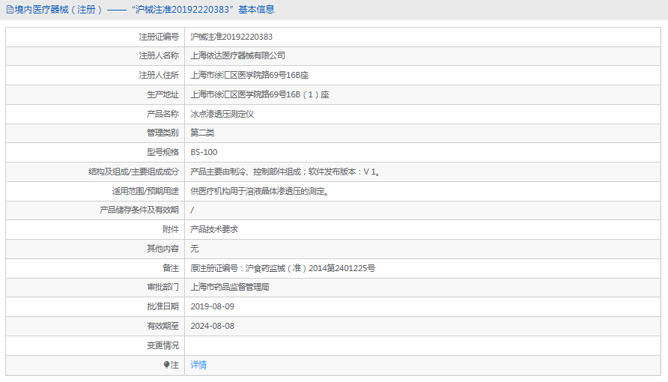This screenshot has width=668, height=382.
Task: Click the 批准日期 row label
Action: pos(163,306)
